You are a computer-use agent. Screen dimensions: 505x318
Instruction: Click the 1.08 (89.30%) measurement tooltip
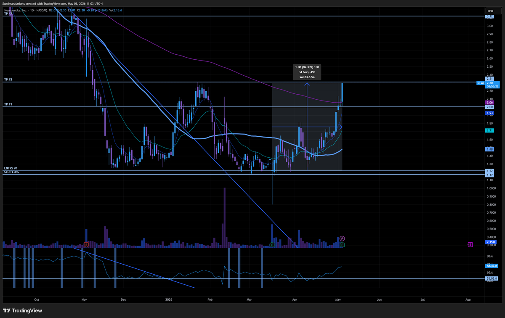pyautogui.click(x=307, y=72)
